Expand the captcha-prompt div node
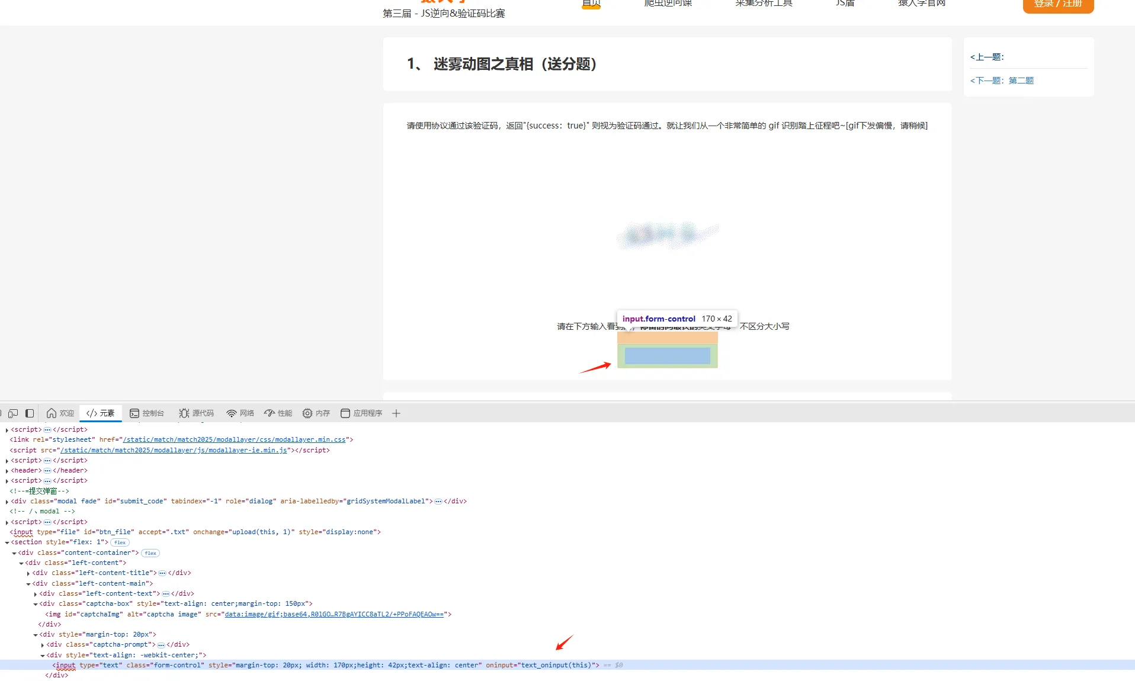The width and height of the screenshot is (1135, 681). (x=43, y=645)
